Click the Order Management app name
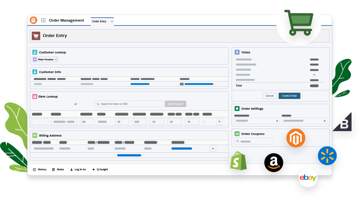The height and width of the screenshot is (203, 364). click(x=66, y=20)
